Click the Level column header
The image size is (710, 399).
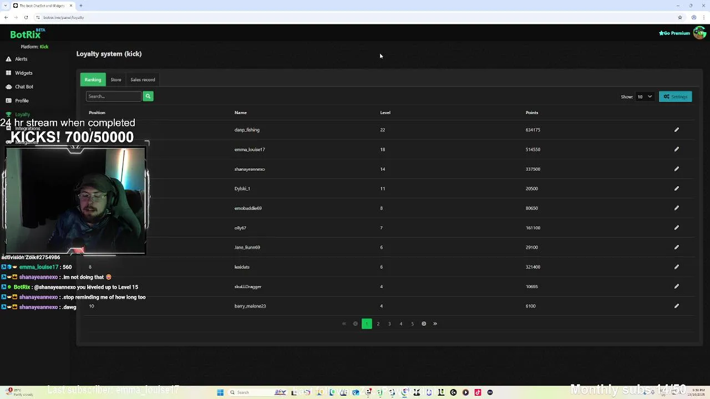point(385,112)
